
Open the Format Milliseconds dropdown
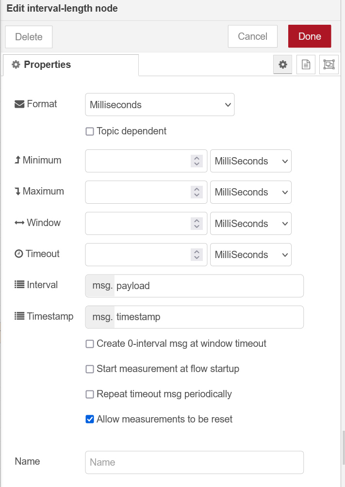pos(160,105)
